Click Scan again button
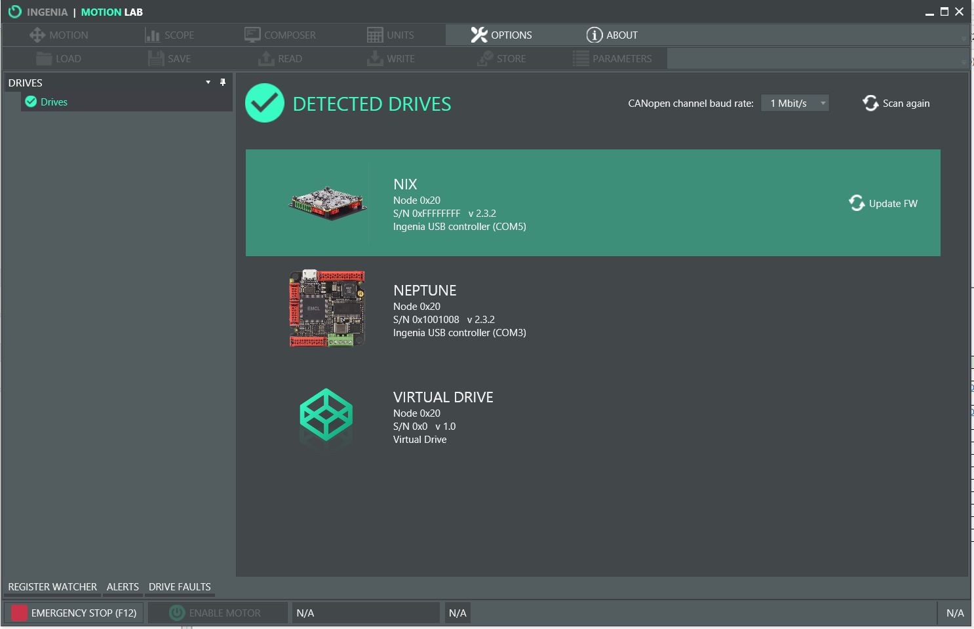The width and height of the screenshot is (974, 629). [x=896, y=104]
